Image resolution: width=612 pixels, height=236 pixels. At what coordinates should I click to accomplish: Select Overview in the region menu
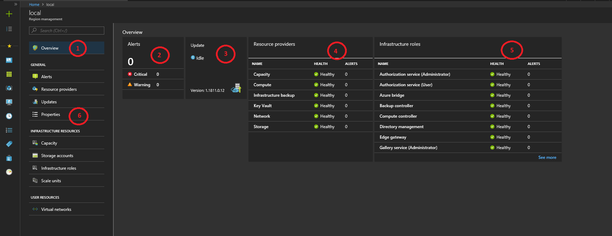tap(50, 48)
